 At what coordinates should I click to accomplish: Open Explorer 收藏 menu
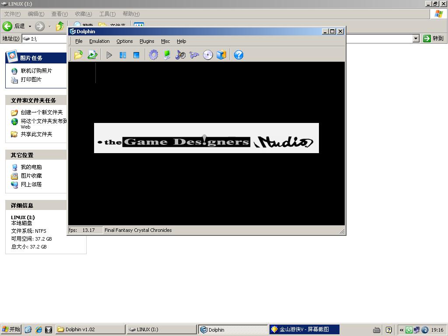[84, 14]
